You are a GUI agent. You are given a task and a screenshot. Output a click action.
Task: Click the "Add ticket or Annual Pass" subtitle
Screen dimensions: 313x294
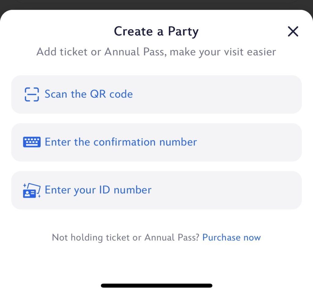156,52
